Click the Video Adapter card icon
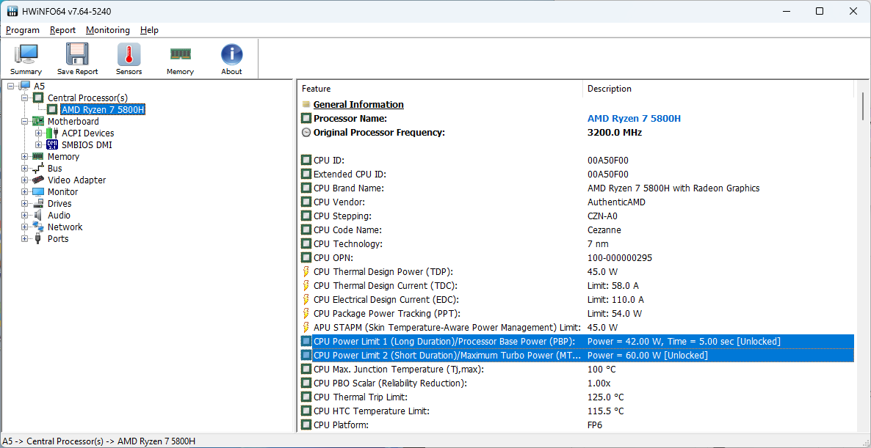871x448 pixels. coord(38,180)
